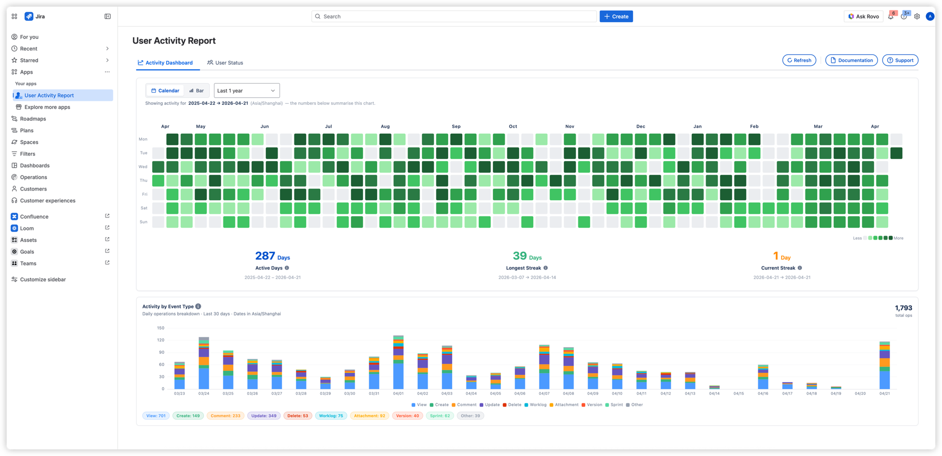Viewport: 942px width, 456px height.
Task: Click the Customers sidebar icon
Action: [14, 188]
